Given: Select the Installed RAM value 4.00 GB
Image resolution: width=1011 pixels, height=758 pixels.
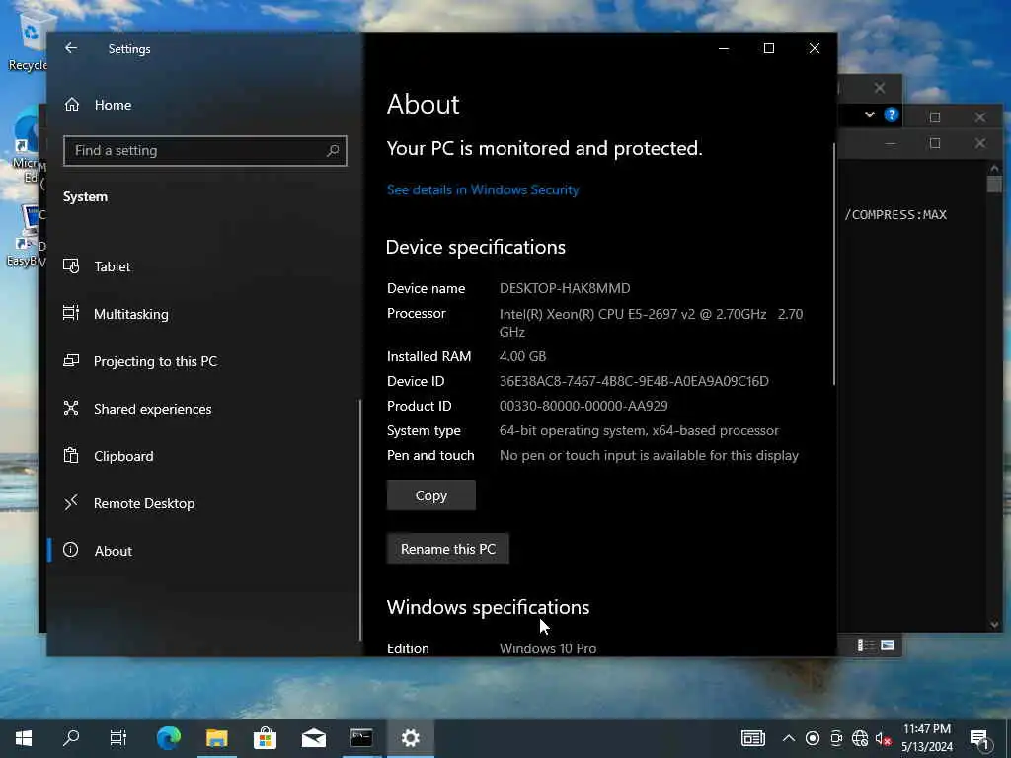Looking at the screenshot, I should [523, 356].
